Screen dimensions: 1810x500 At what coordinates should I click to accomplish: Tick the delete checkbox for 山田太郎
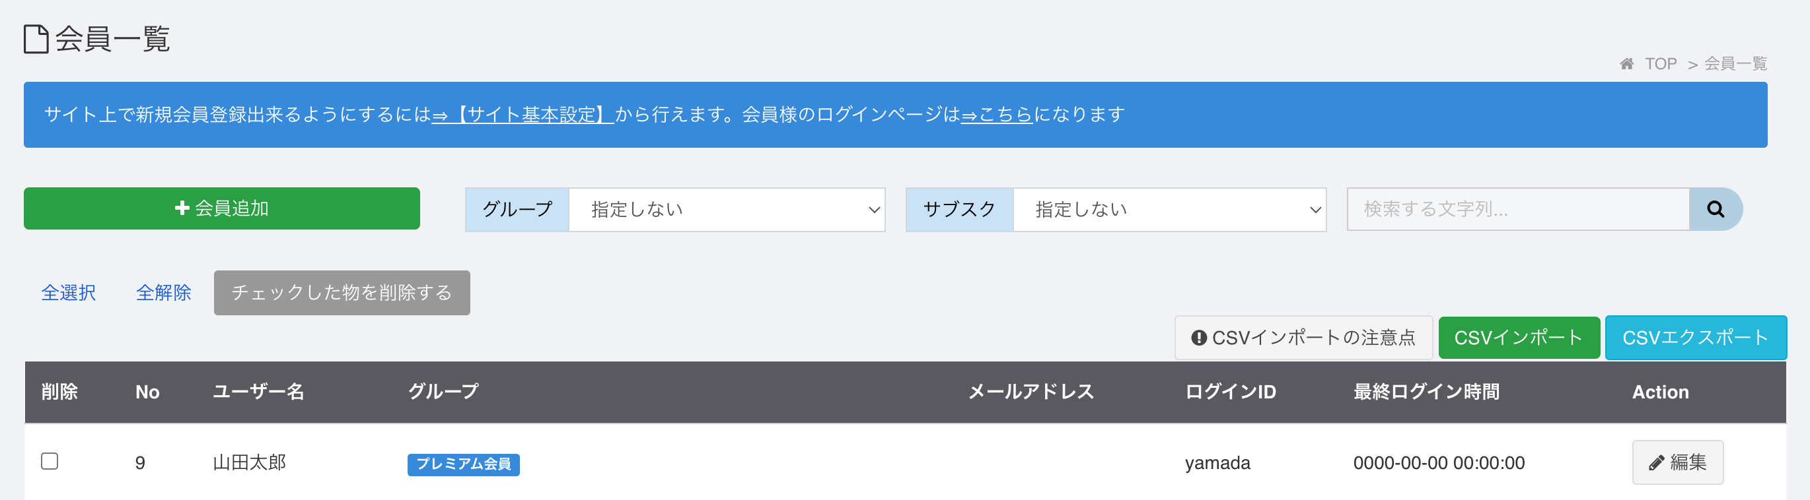[49, 460]
